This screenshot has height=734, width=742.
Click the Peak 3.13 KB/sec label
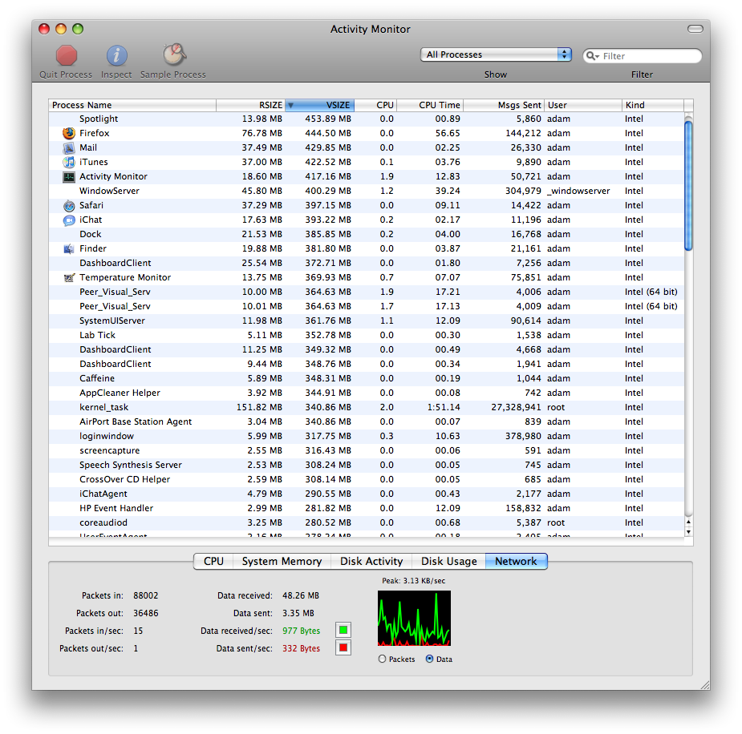[x=414, y=581]
